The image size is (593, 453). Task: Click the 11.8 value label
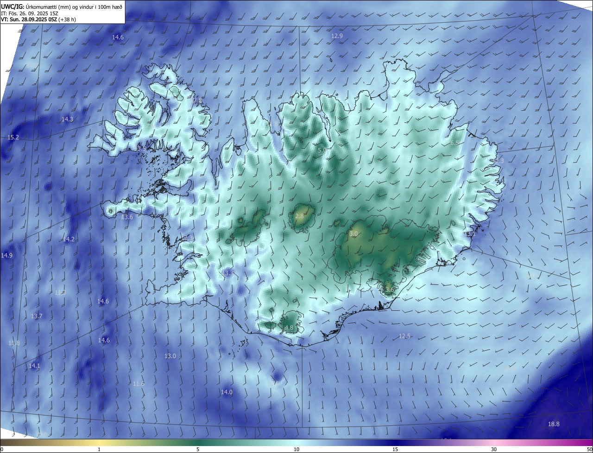pyautogui.click(x=14, y=343)
